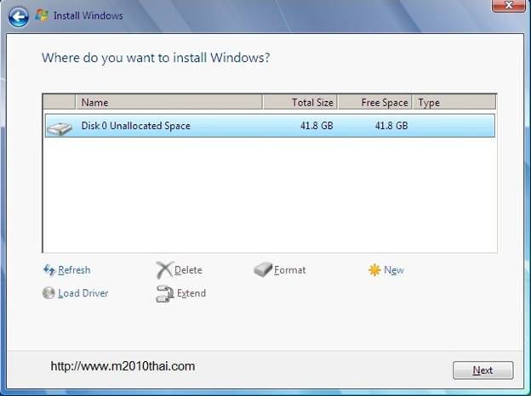Sort by the Type column header
Screen dimensions: 531x396
(x=454, y=102)
